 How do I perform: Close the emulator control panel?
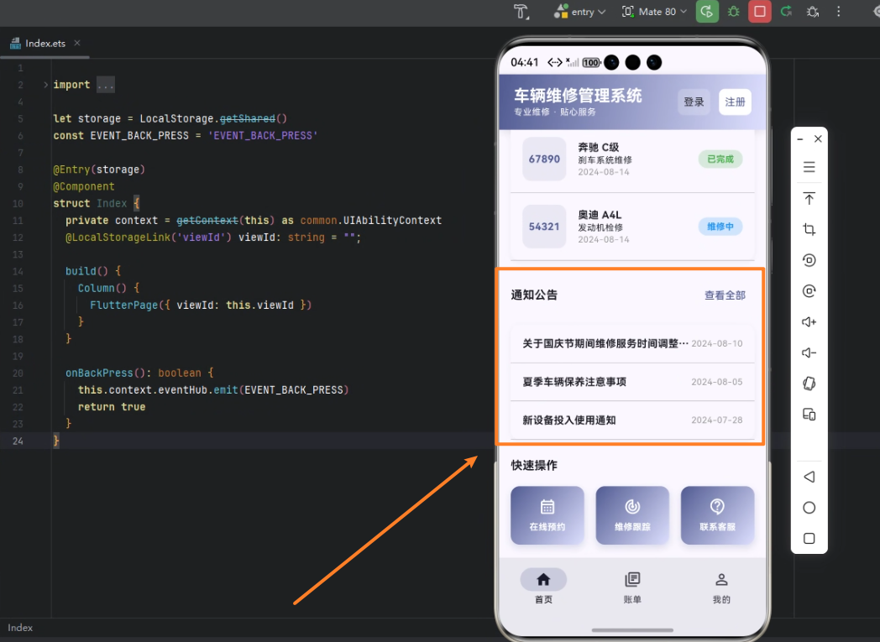pyautogui.click(x=818, y=139)
